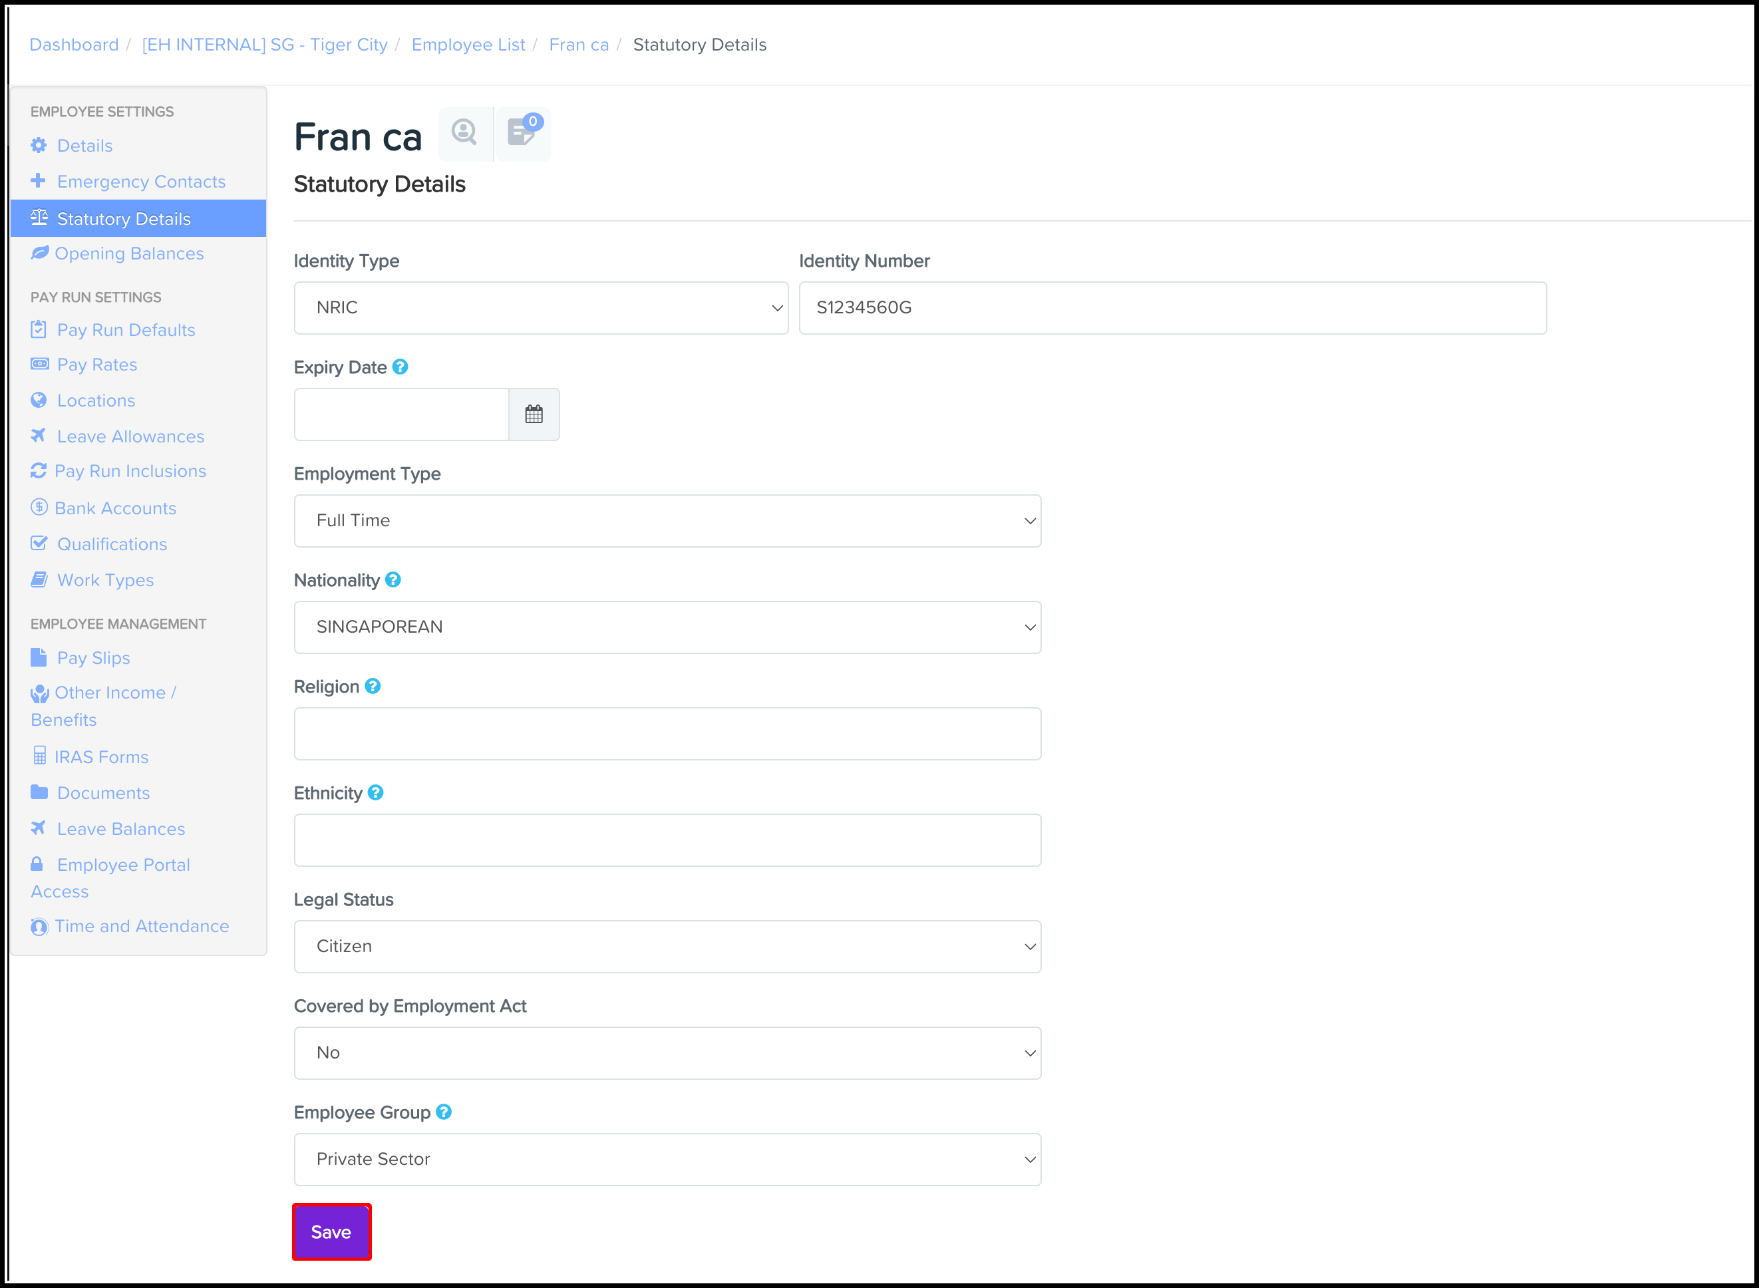The width and height of the screenshot is (1759, 1288).
Task: Click the Religion help icon
Action: pos(373,686)
